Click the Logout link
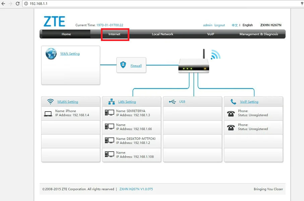Viewport: 304px width, 201px height. pos(220,25)
